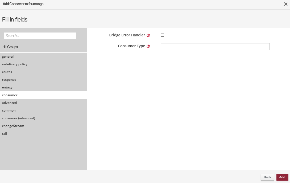The height and width of the screenshot is (183, 290).
Task: Click the group Search box
Action: click(x=40, y=36)
